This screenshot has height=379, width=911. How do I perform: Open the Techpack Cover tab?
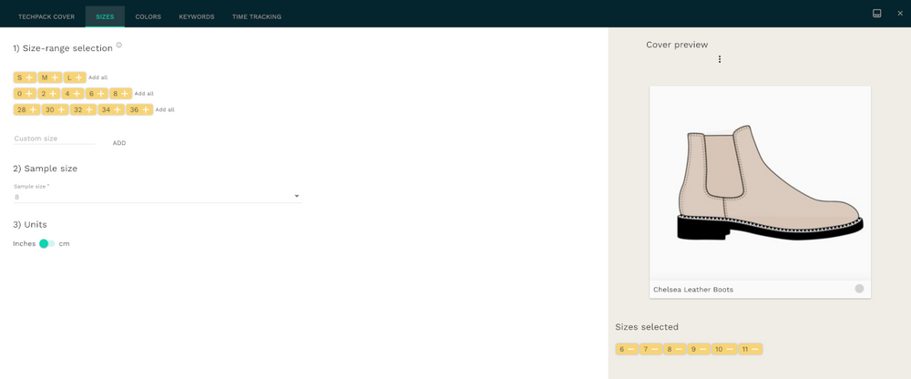pyautogui.click(x=46, y=16)
